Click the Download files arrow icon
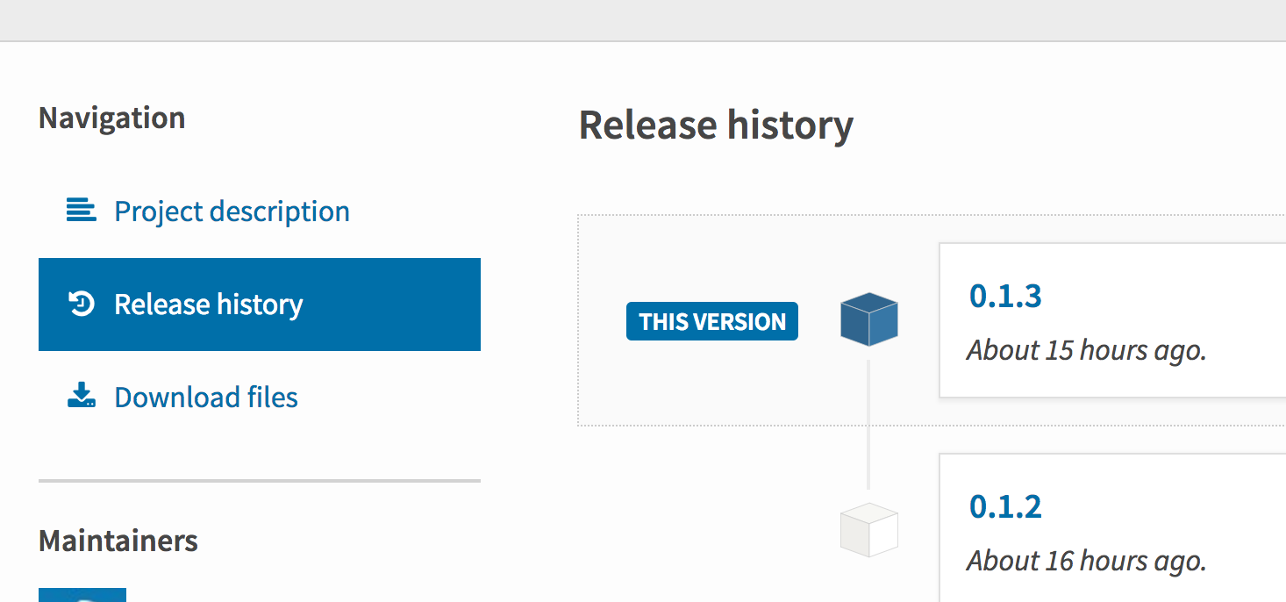Screen dimensions: 1286x602 (x=81, y=396)
